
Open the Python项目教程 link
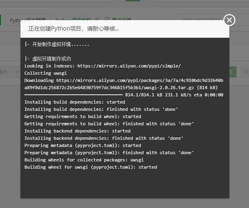pyautogui.click(x=73, y=20)
